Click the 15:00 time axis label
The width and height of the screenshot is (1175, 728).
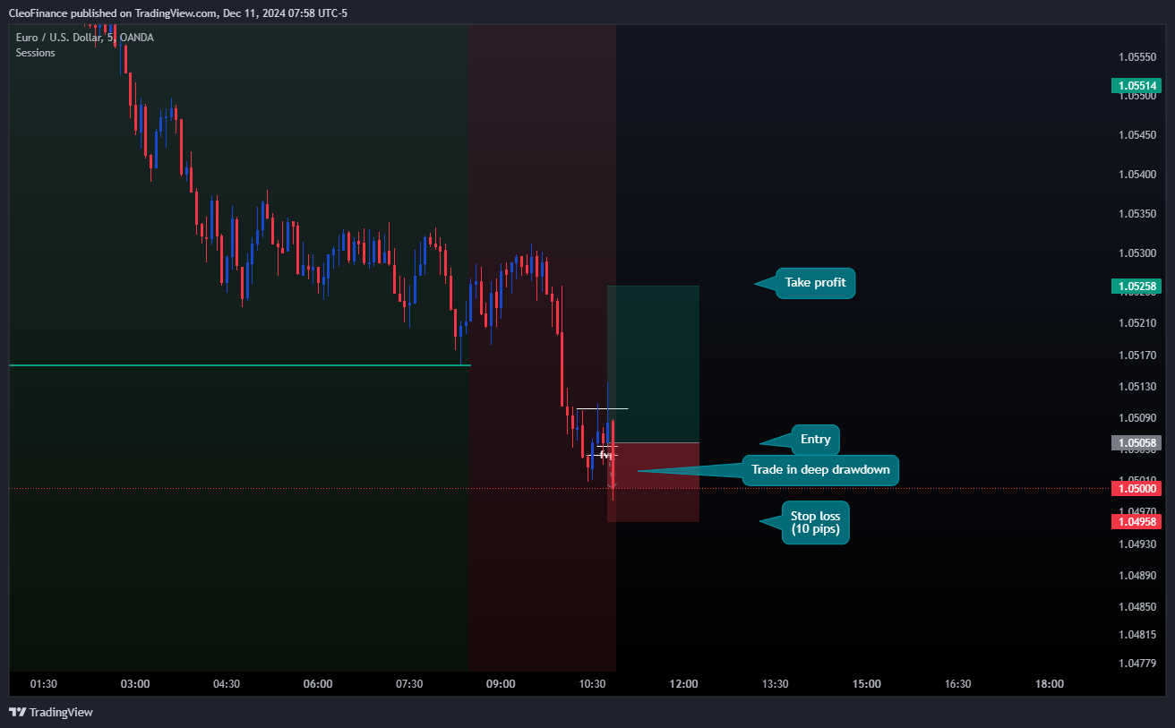coord(867,684)
